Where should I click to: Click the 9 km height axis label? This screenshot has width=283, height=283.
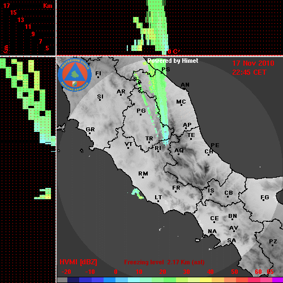[x=33, y=34]
